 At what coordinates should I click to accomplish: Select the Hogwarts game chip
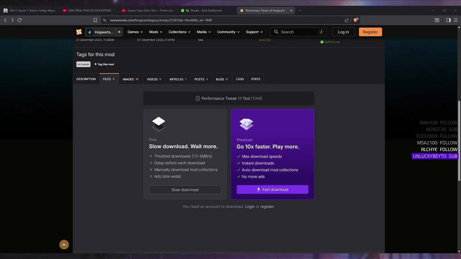[x=101, y=32]
